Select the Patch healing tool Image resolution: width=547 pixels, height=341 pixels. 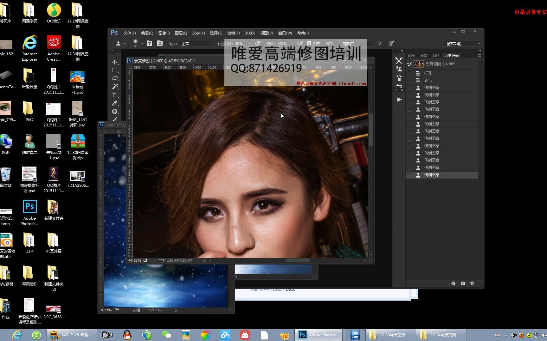115,111
